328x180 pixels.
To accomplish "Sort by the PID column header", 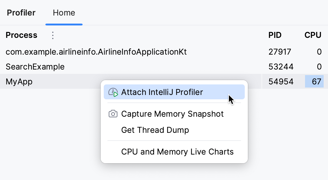I will click(x=275, y=35).
